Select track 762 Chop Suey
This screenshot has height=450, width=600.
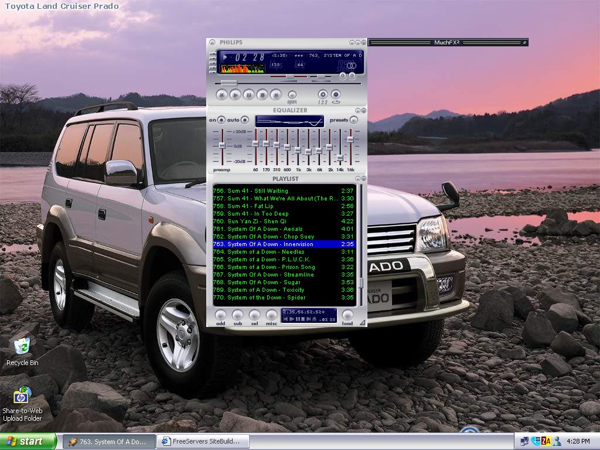pos(284,237)
